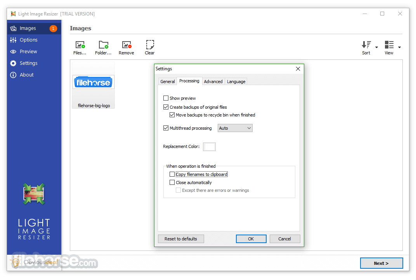The image size is (416, 280).
Task: Open the Auto multithread dropdown
Action: [235, 128]
